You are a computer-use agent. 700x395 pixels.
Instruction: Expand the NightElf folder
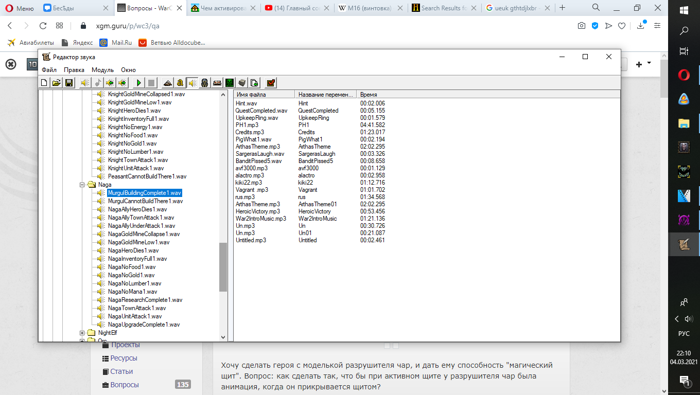82,333
